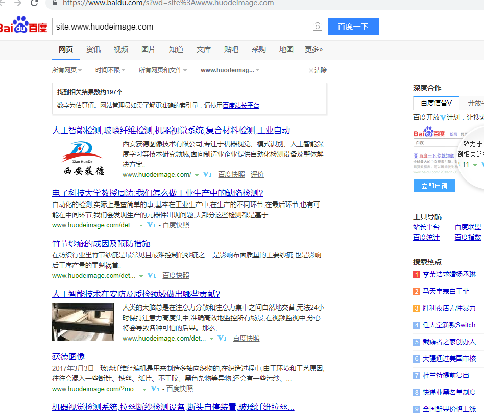
Task: Click the browser address bar URL
Action: [168, 3]
